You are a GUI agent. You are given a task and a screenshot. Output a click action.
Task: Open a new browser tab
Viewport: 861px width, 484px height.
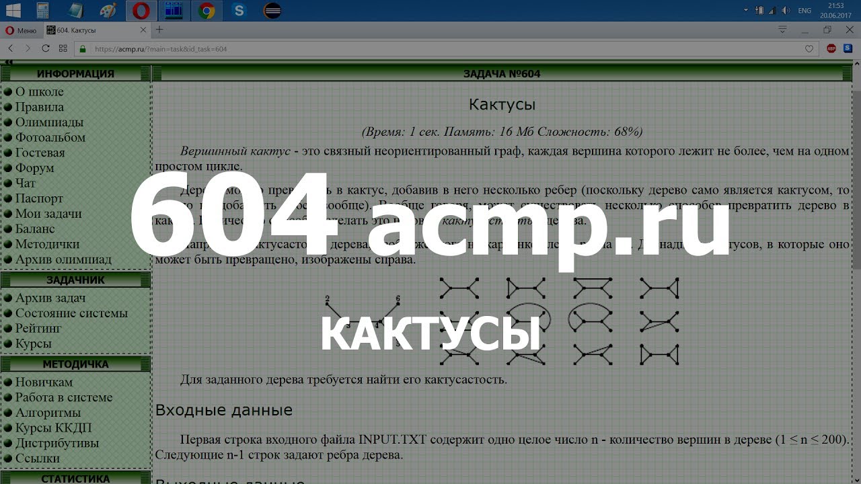pyautogui.click(x=159, y=30)
